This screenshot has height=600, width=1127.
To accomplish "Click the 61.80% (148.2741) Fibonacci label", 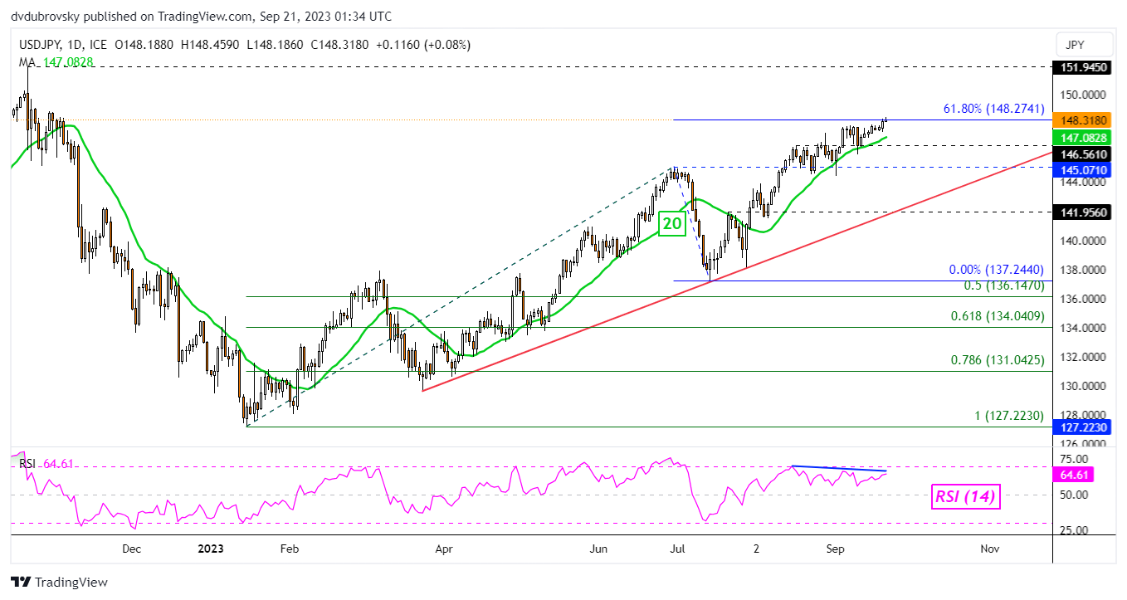I will [x=993, y=109].
